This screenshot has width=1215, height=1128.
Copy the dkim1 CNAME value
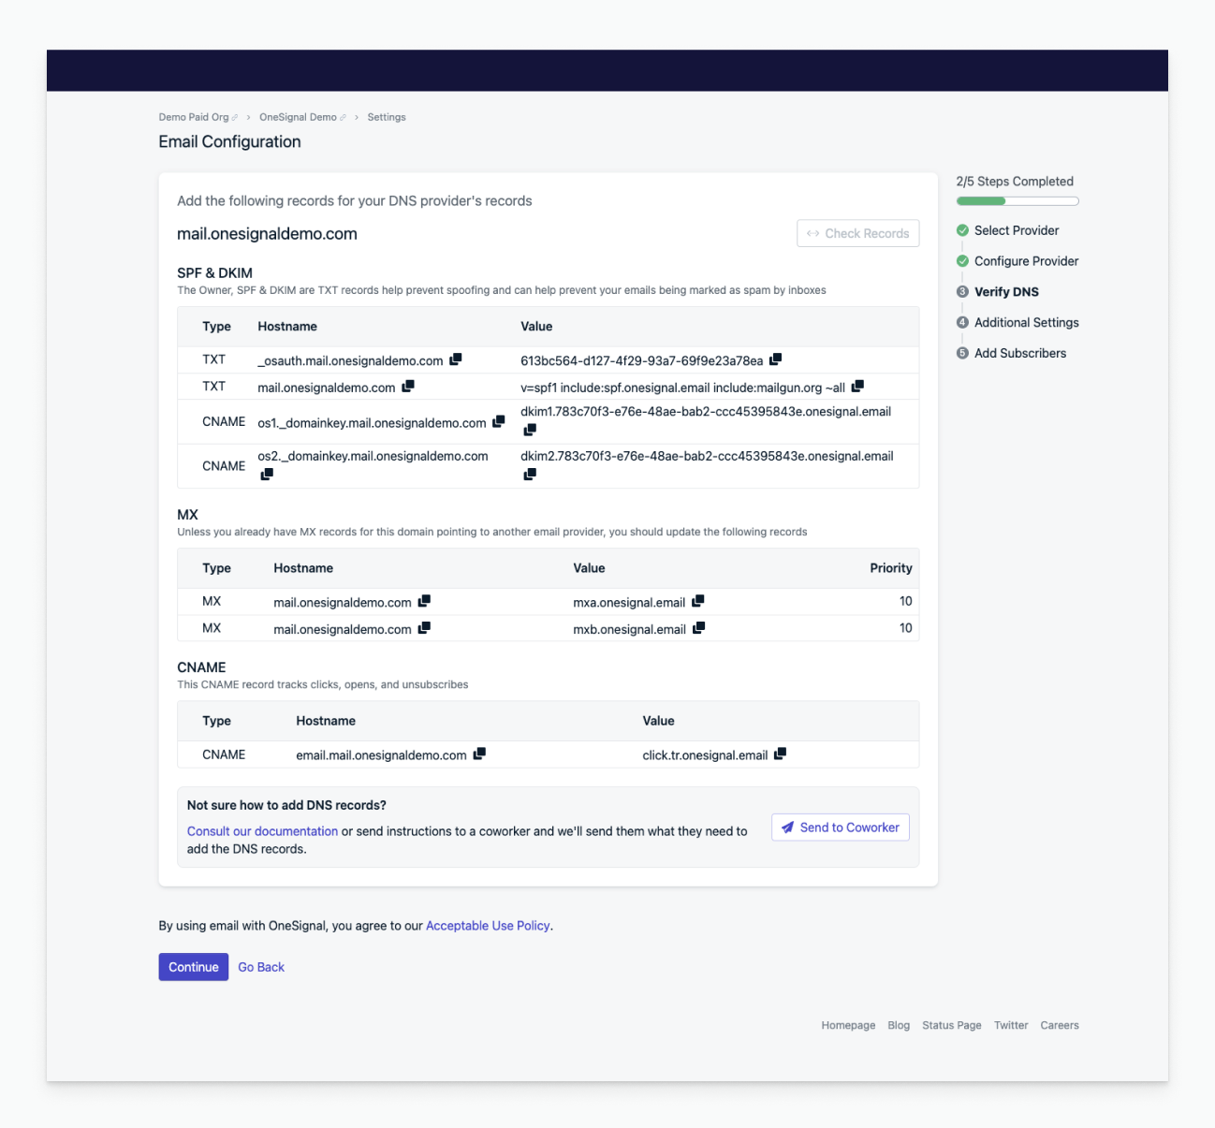point(530,430)
